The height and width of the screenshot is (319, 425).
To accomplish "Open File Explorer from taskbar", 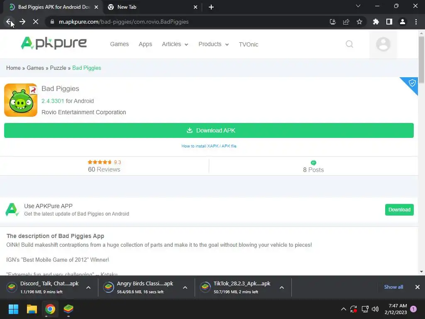I will click(x=32, y=309).
